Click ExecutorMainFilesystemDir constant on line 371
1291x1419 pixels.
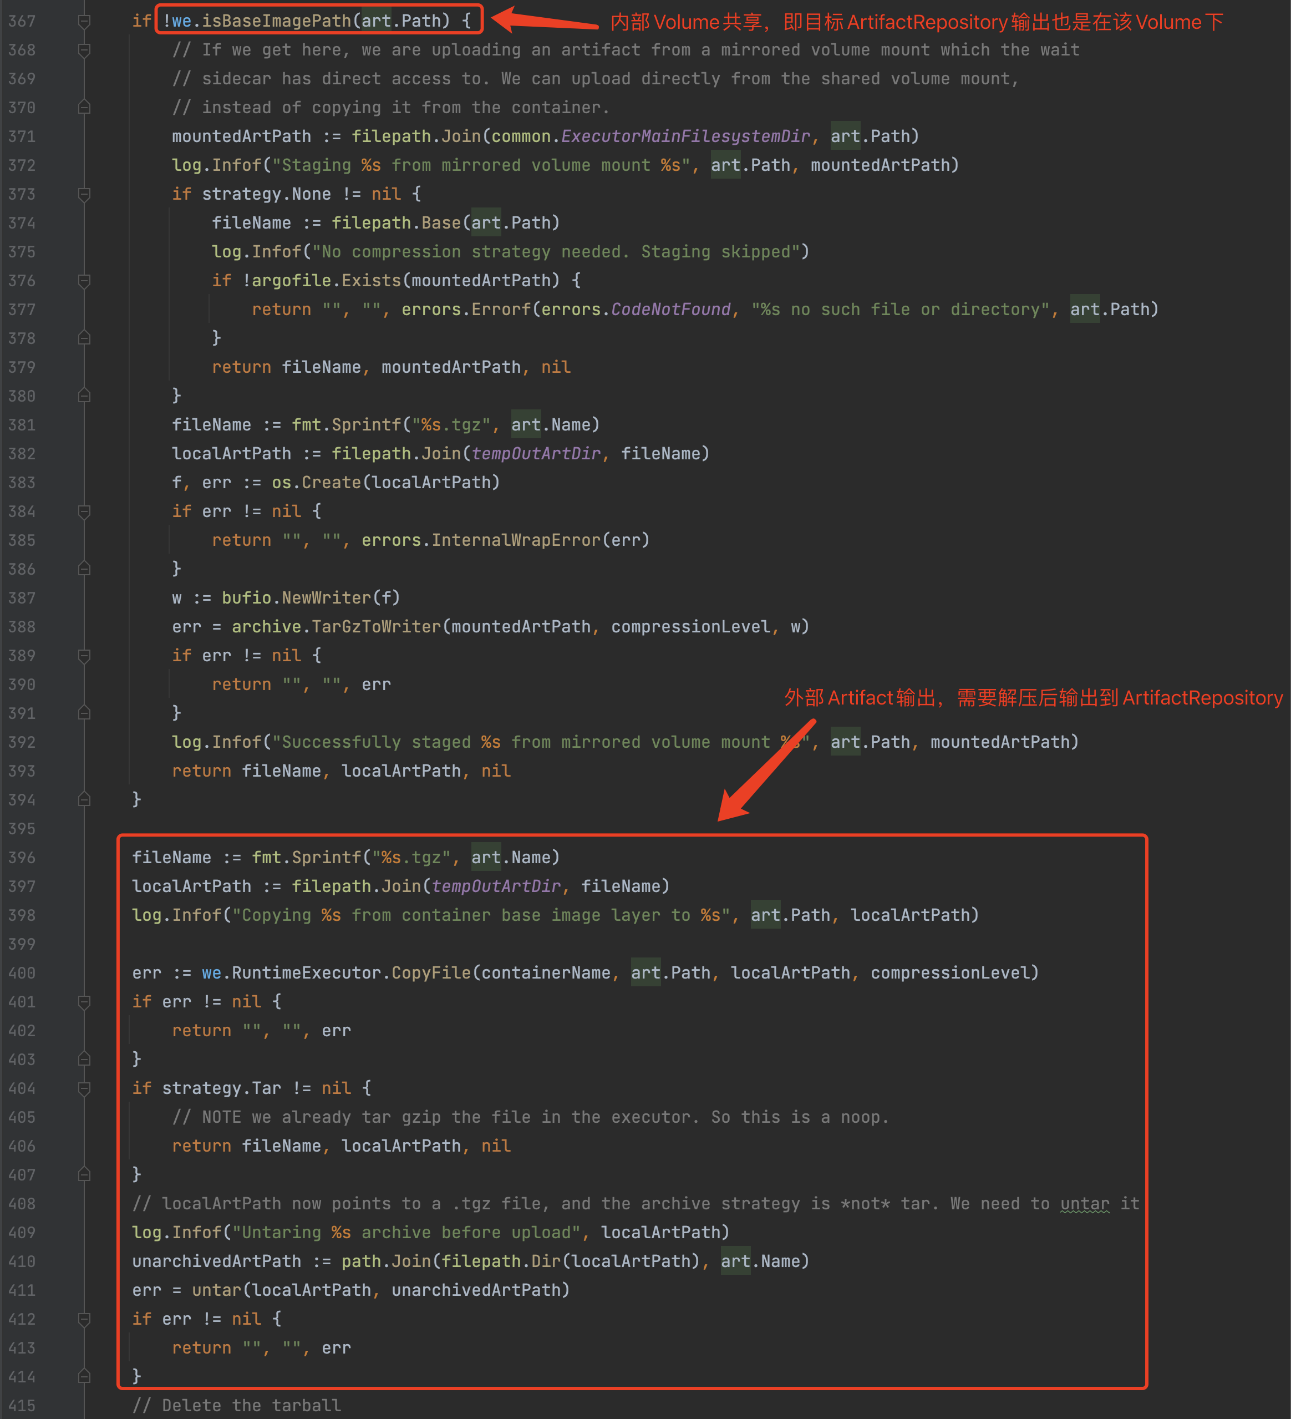tap(685, 136)
